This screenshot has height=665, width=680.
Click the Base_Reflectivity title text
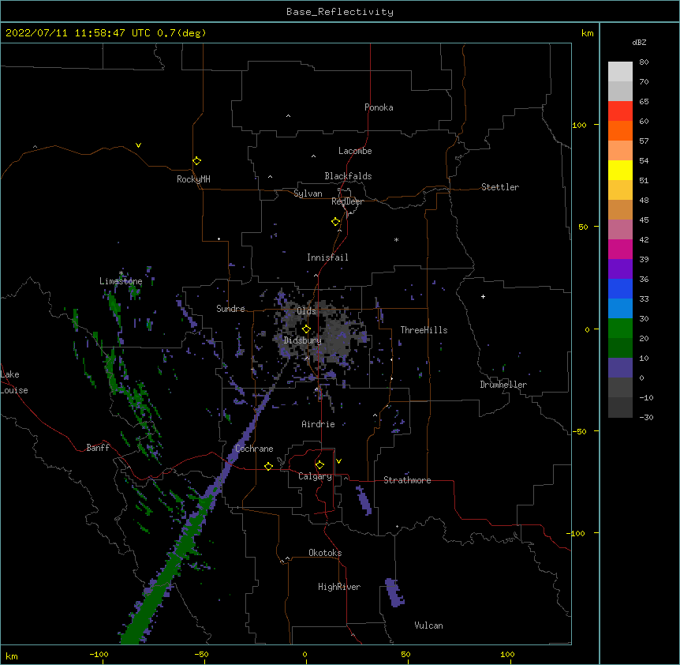340,12
